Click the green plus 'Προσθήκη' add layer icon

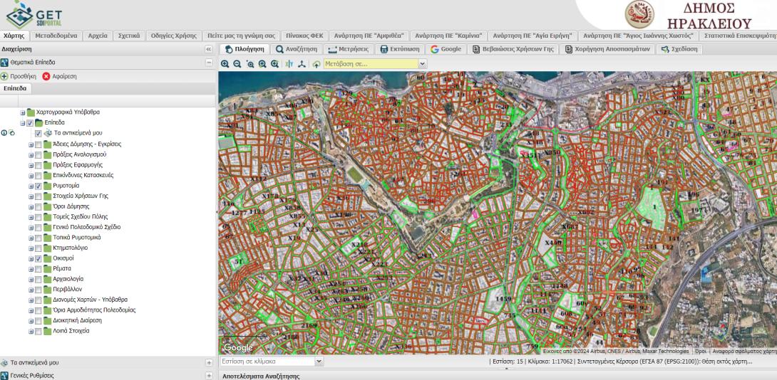coord(5,76)
